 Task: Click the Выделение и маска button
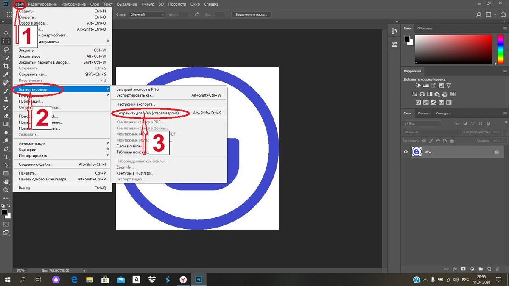click(252, 14)
